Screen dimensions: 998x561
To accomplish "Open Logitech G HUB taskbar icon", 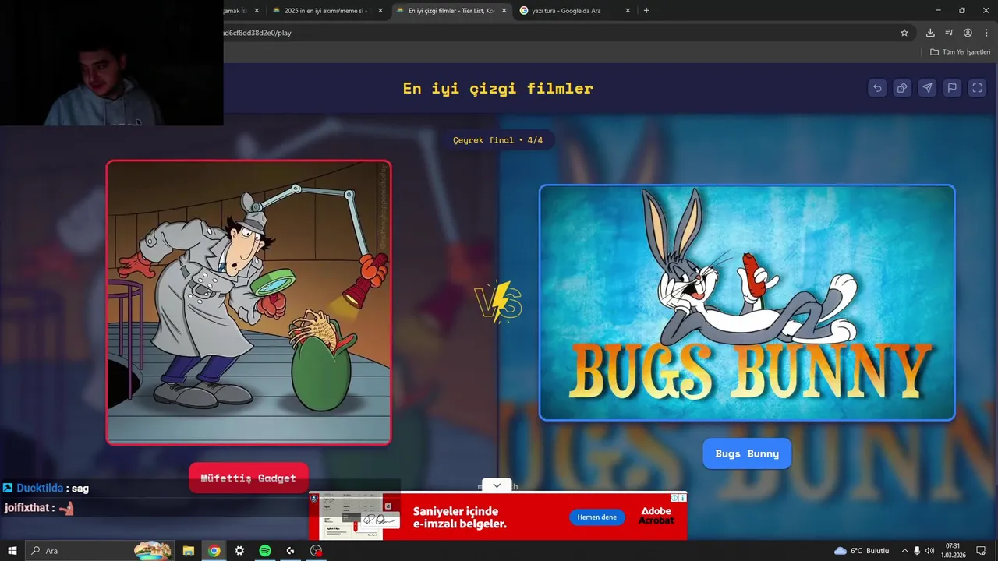I will click(x=290, y=550).
